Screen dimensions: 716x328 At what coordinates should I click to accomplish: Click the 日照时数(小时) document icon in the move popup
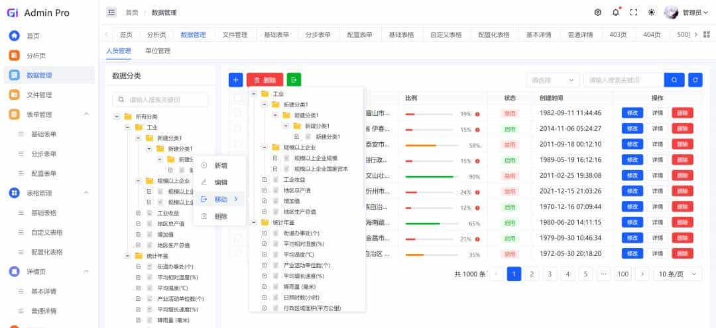pyautogui.click(x=275, y=298)
